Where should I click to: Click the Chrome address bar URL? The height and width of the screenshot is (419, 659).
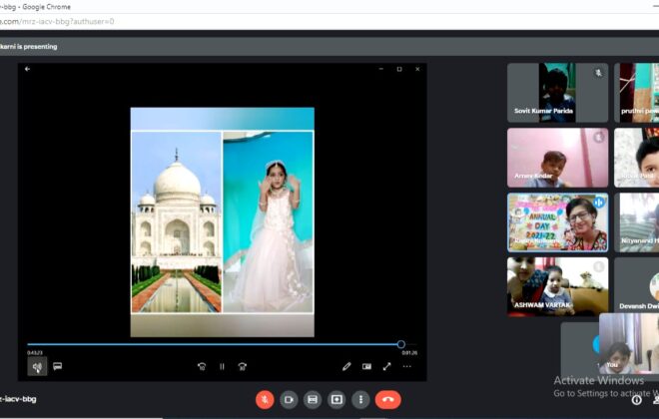(x=57, y=21)
